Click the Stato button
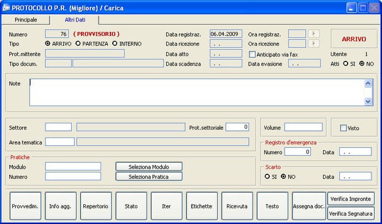Image resolution: width=382 pixels, height=224 pixels. pos(131,206)
